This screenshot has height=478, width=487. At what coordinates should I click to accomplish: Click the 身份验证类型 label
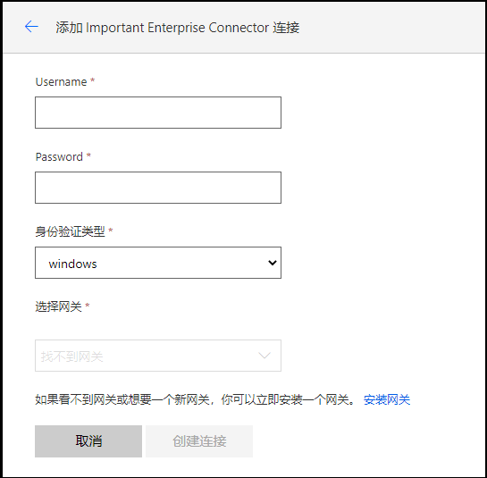[71, 231]
